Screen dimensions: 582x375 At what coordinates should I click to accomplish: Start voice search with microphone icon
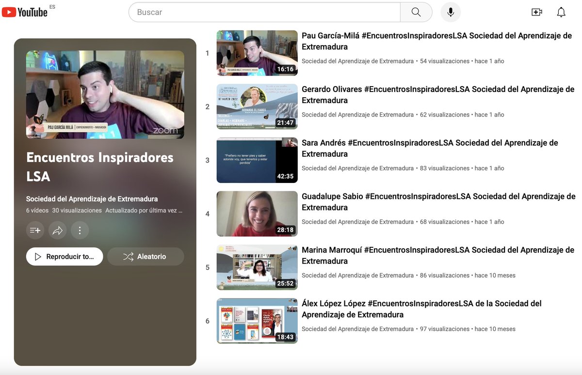pyautogui.click(x=451, y=12)
